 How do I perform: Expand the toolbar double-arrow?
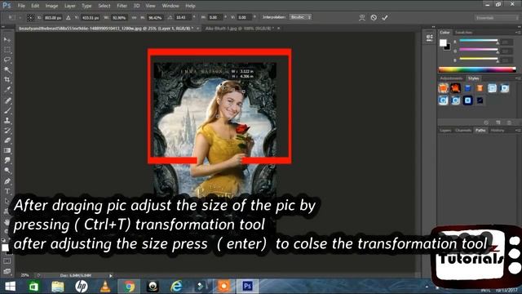tap(3, 27)
